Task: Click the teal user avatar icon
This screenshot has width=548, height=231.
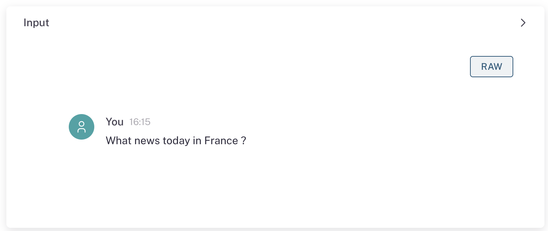Action: pyautogui.click(x=82, y=127)
